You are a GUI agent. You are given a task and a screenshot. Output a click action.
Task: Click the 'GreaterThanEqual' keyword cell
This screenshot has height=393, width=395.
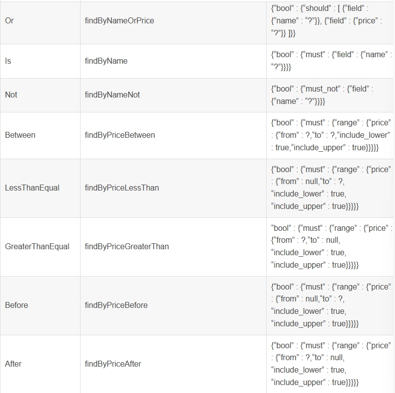pyautogui.click(x=37, y=246)
